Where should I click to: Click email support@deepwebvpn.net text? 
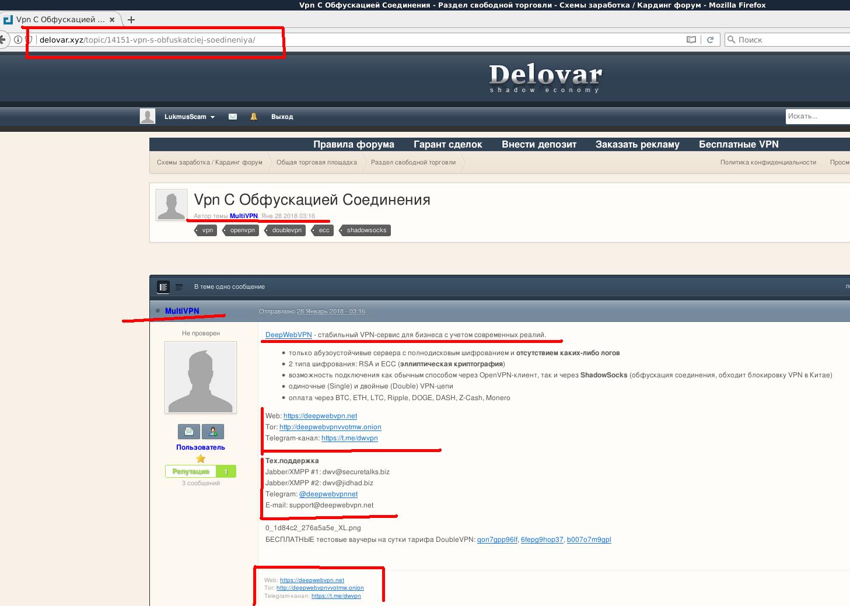pos(331,505)
